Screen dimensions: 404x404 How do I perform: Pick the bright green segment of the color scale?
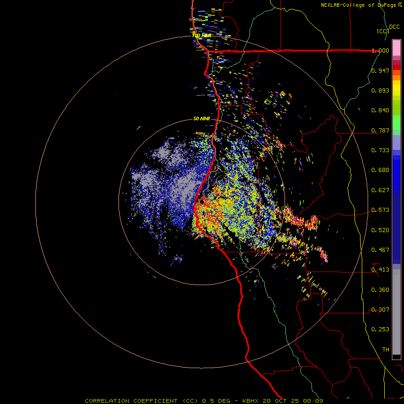click(x=396, y=123)
